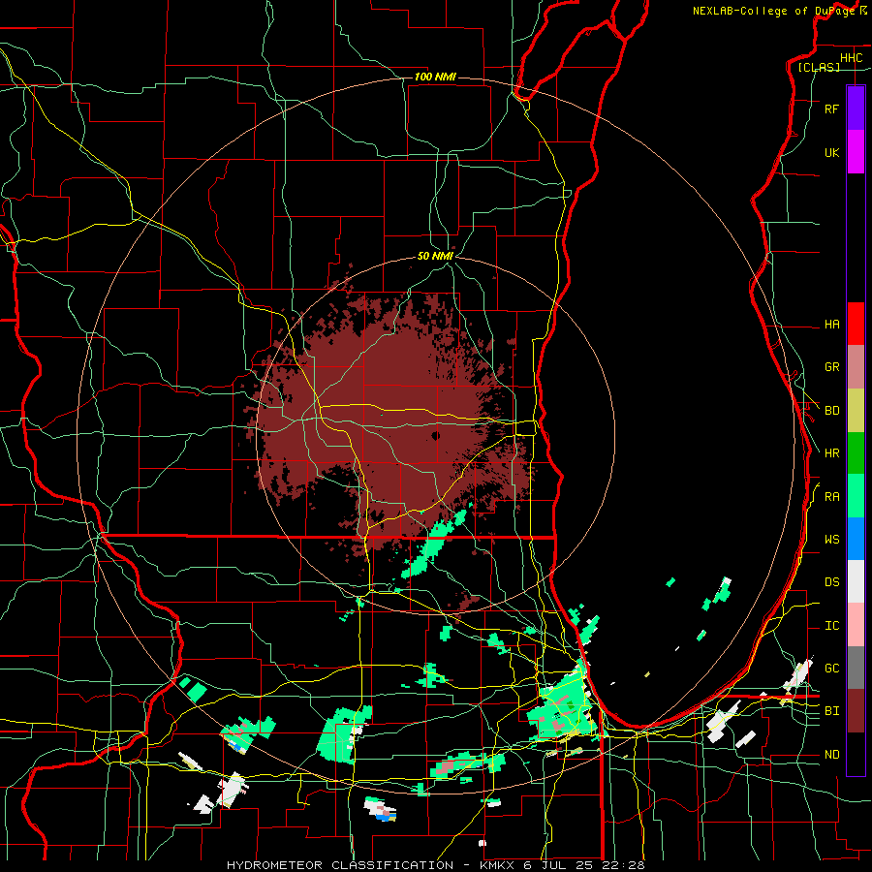This screenshot has width=872, height=872.
Task: Click the ND black legend swatch
Action: (x=856, y=754)
